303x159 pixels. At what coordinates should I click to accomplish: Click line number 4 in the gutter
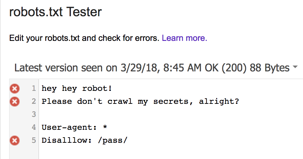(34, 128)
